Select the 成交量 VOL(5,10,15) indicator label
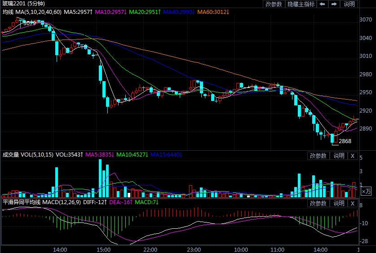 (x=28, y=155)
